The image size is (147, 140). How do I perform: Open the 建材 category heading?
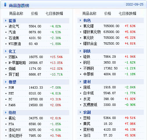tap(87, 82)
